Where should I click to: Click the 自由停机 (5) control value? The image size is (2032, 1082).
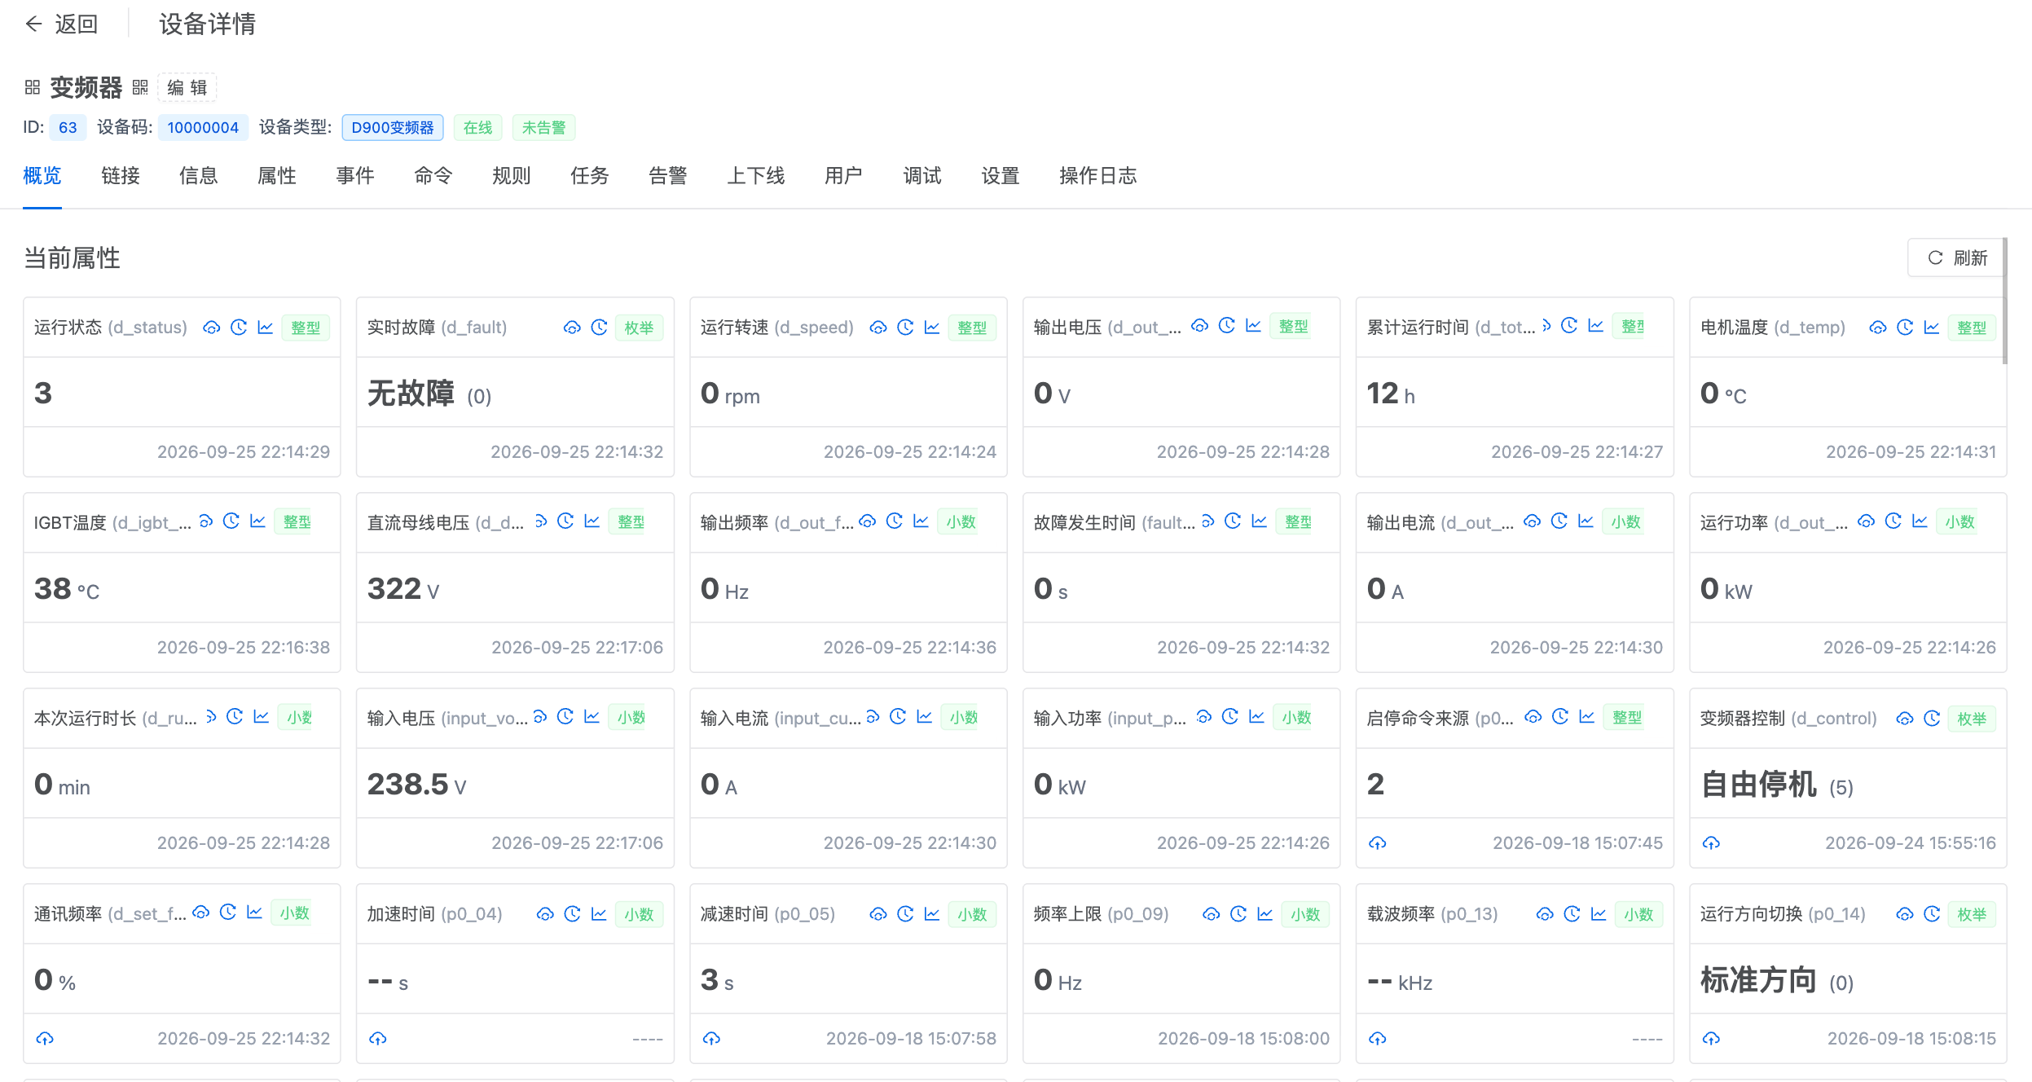pyautogui.click(x=1777, y=785)
